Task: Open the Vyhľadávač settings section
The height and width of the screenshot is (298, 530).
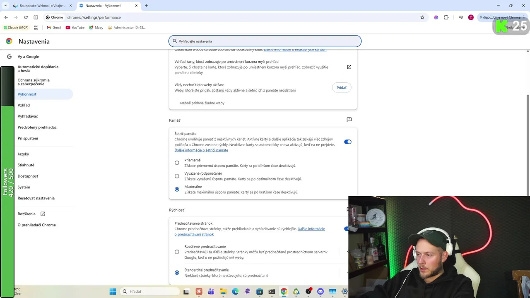Action: pyautogui.click(x=28, y=116)
